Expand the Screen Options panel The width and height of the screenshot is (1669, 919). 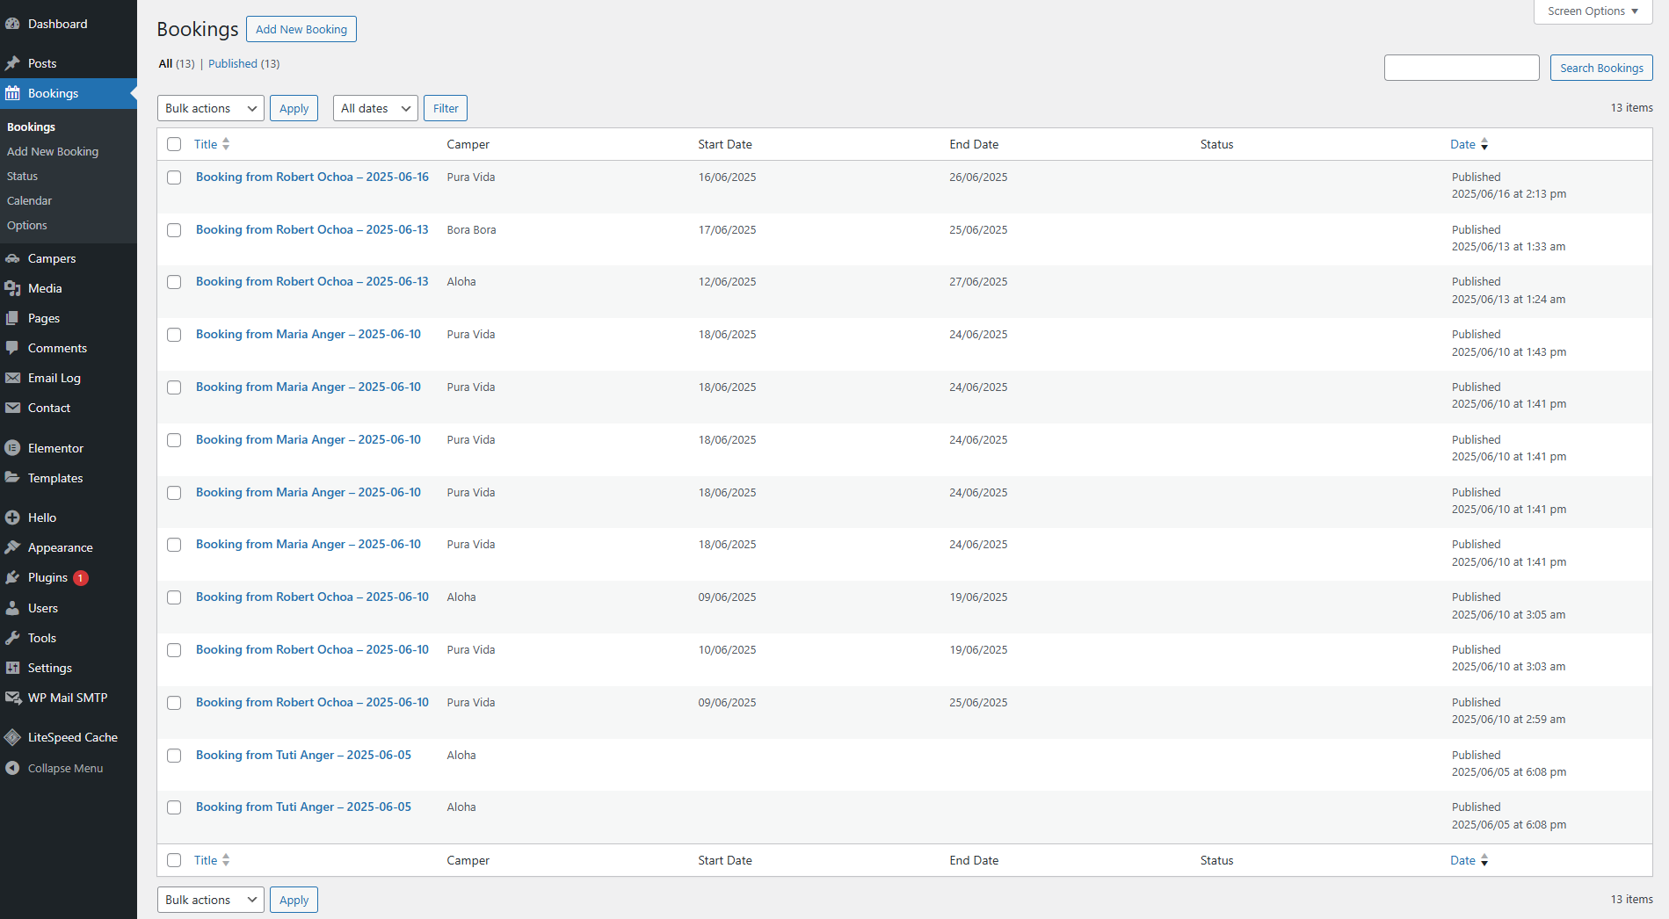coord(1593,11)
